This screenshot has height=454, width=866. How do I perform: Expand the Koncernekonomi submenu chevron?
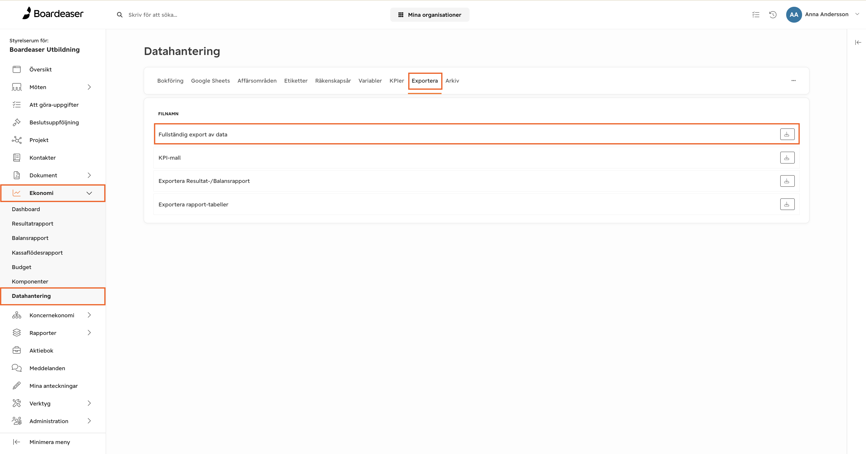[x=89, y=315]
